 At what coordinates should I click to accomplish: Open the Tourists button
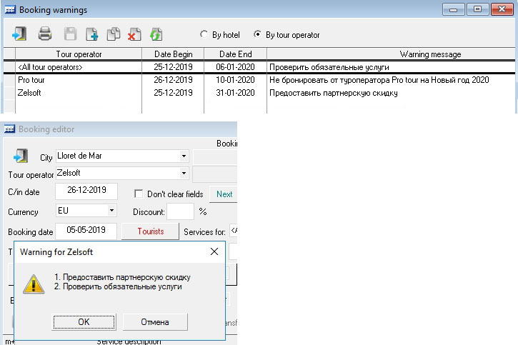[x=150, y=231]
